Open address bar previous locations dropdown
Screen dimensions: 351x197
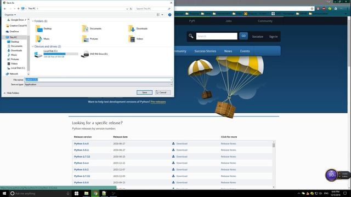(x=127, y=9)
